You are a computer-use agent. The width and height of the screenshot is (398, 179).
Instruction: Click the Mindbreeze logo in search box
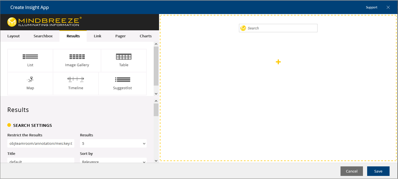[x=243, y=28]
